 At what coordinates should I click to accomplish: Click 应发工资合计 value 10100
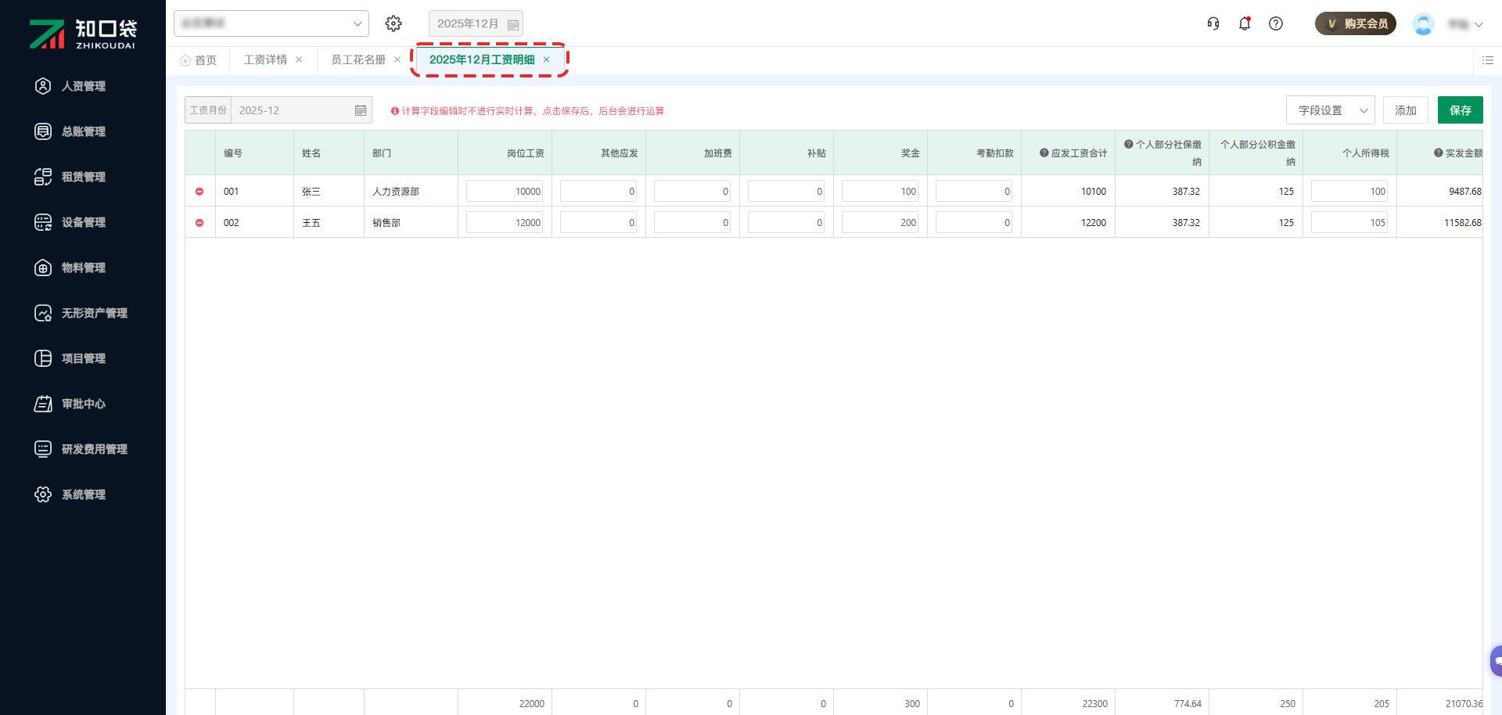tap(1094, 192)
